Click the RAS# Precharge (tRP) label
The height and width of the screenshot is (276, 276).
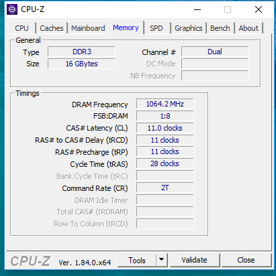[91, 152]
